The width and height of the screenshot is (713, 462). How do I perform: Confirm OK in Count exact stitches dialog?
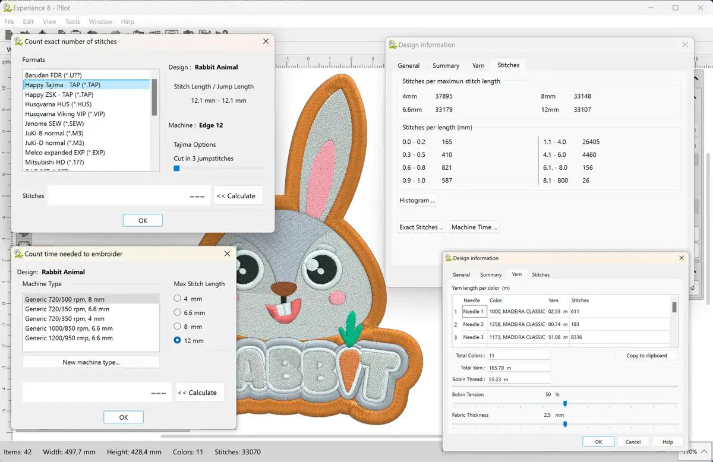tap(143, 220)
